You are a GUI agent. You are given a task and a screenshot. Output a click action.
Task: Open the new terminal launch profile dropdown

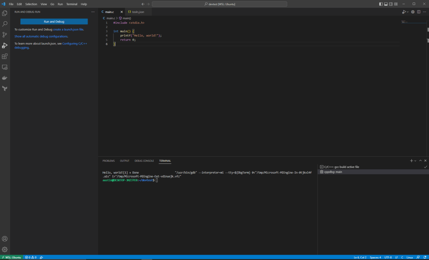tap(416, 161)
